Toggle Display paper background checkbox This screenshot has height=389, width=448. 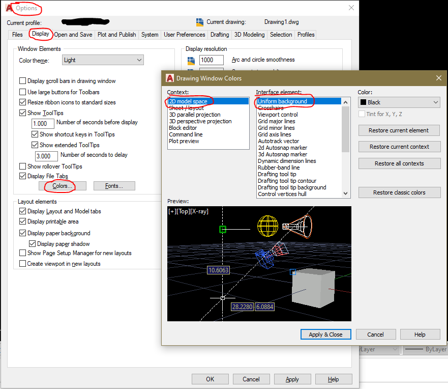point(22,233)
